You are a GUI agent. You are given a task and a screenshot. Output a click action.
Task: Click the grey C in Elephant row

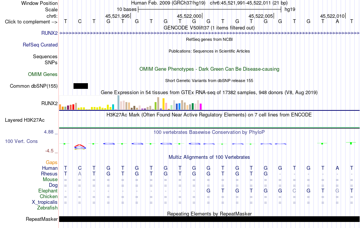point(294,191)
